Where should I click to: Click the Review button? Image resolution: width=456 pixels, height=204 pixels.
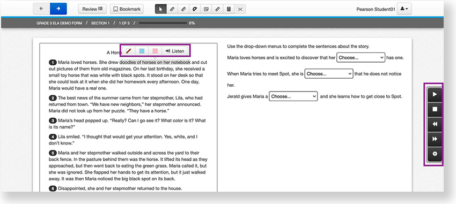pyautogui.click(x=92, y=9)
